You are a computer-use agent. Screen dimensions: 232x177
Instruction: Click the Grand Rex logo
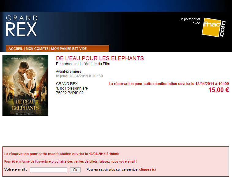click(x=22, y=26)
